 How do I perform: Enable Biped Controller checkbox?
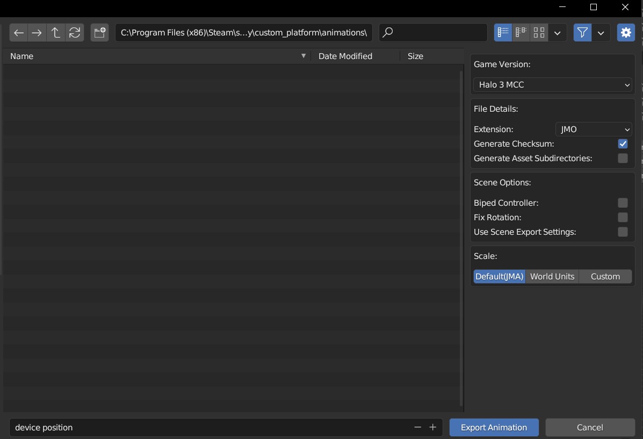point(623,203)
